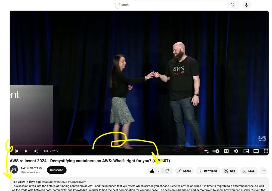The height and width of the screenshot is (191, 272).
Task: Click the 28:30 / 52:27 time display
Action: click(51, 151)
